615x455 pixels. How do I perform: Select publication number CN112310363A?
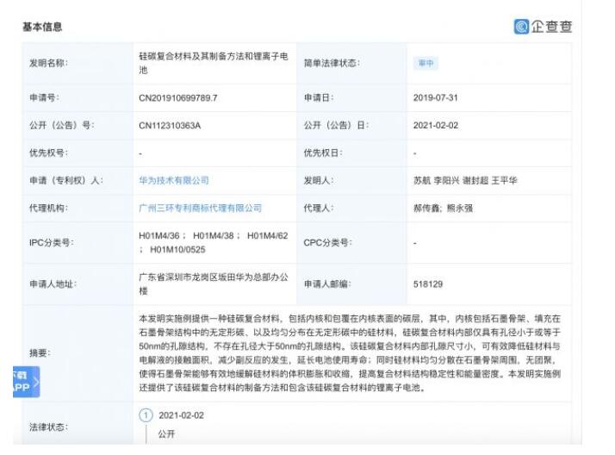(x=170, y=126)
